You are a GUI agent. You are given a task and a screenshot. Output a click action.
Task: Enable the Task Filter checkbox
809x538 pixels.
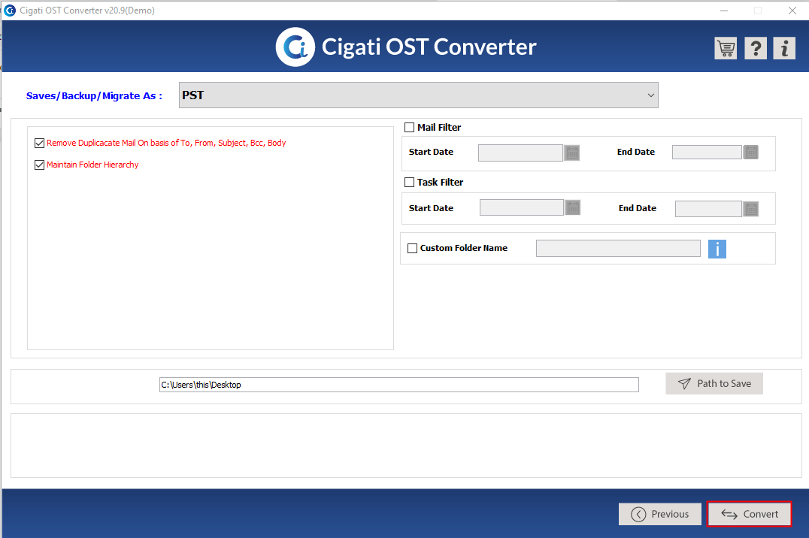[409, 182]
